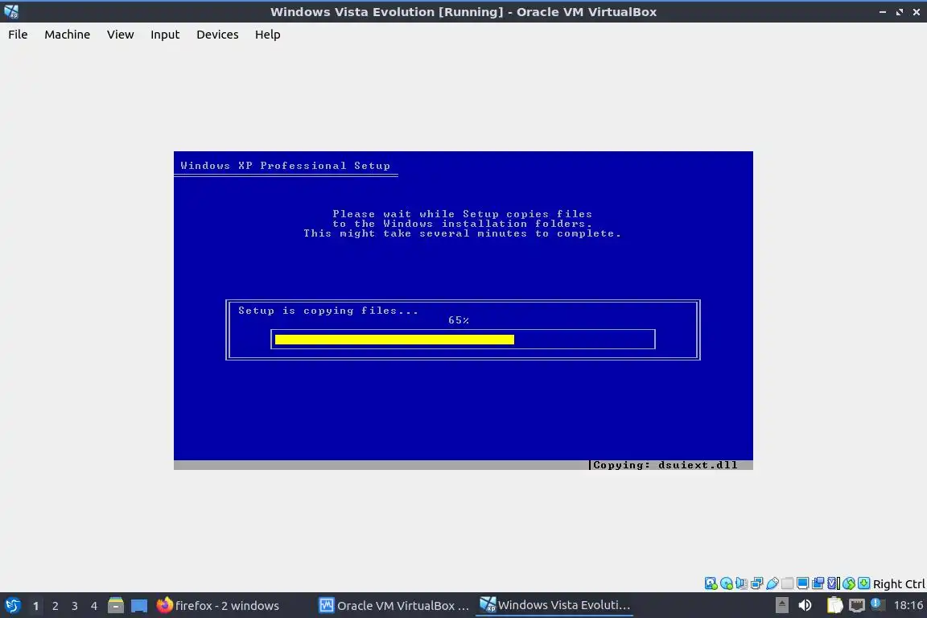927x618 pixels.
Task: Open the File menu
Action: click(18, 35)
